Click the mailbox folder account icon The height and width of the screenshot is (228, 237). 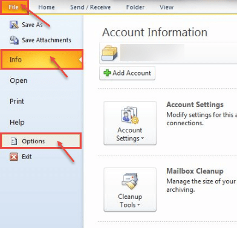[x=109, y=53]
